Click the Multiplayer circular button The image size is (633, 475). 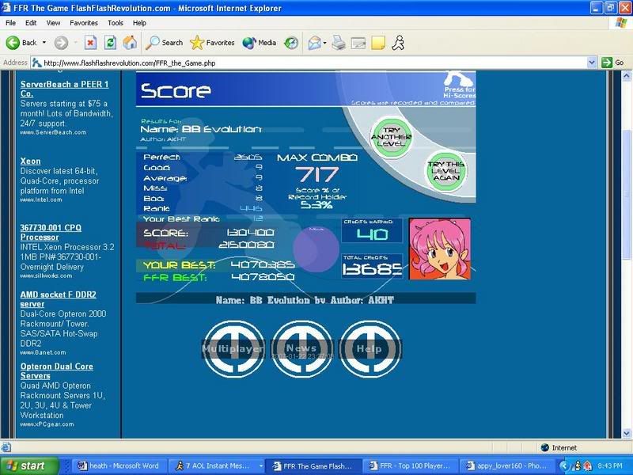233,348
